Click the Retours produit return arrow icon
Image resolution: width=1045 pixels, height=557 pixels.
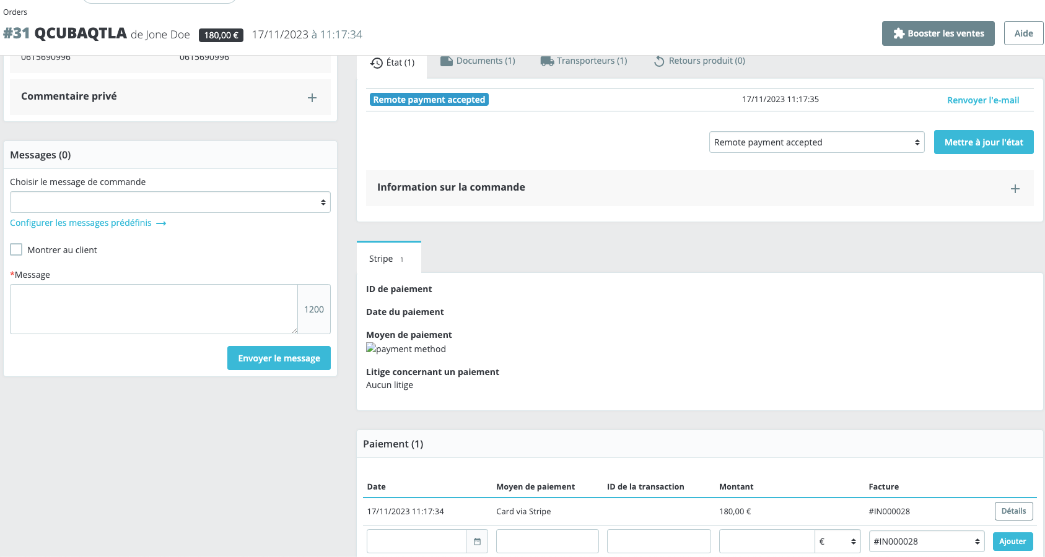pyautogui.click(x=659, y=61)
